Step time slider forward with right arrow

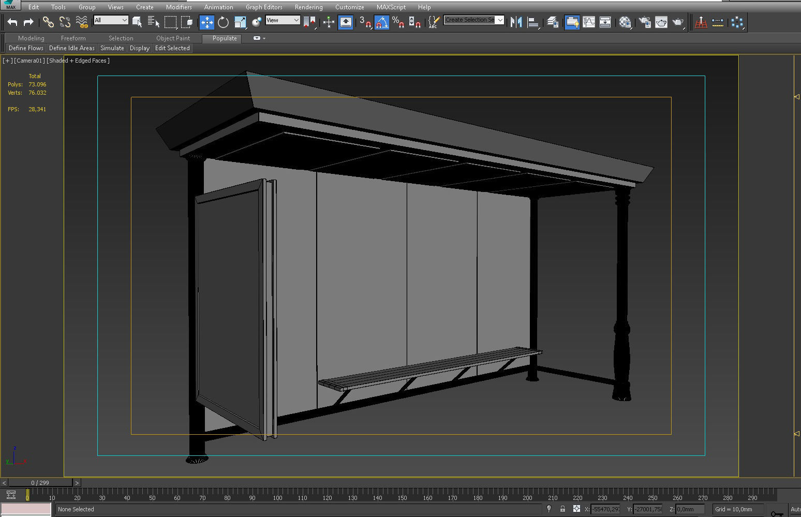tap(77, 482)
